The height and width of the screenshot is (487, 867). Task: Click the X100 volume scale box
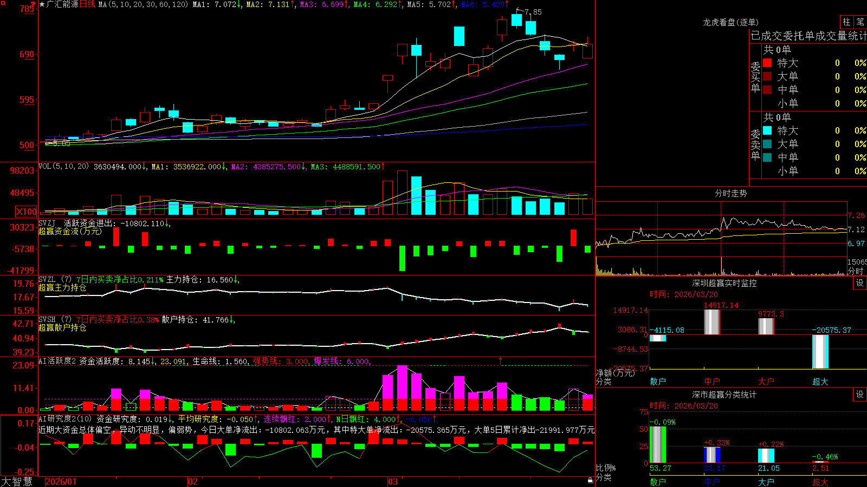click(x=27, y=212)
